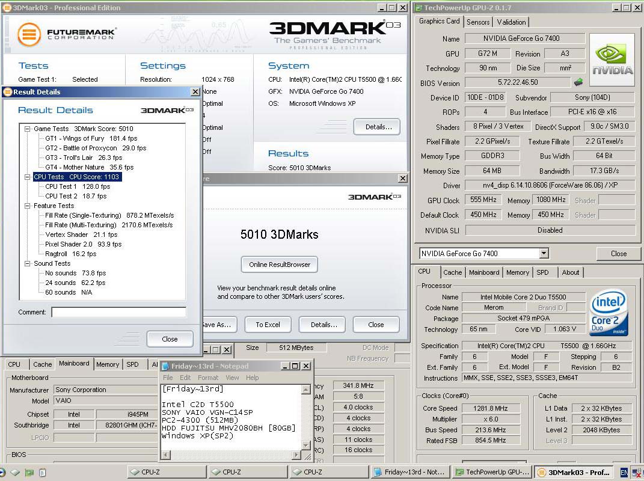
Task: Select the Ragtroll result row
Action: (70, 254)
